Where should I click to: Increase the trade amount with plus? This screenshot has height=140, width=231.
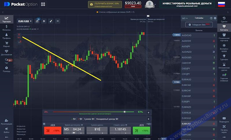102,133
